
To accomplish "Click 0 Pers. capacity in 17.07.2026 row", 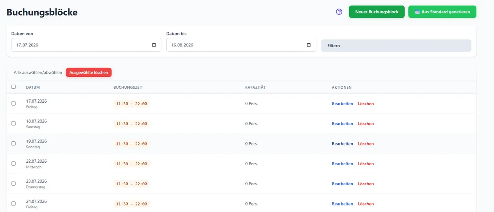I will (252, 104).
